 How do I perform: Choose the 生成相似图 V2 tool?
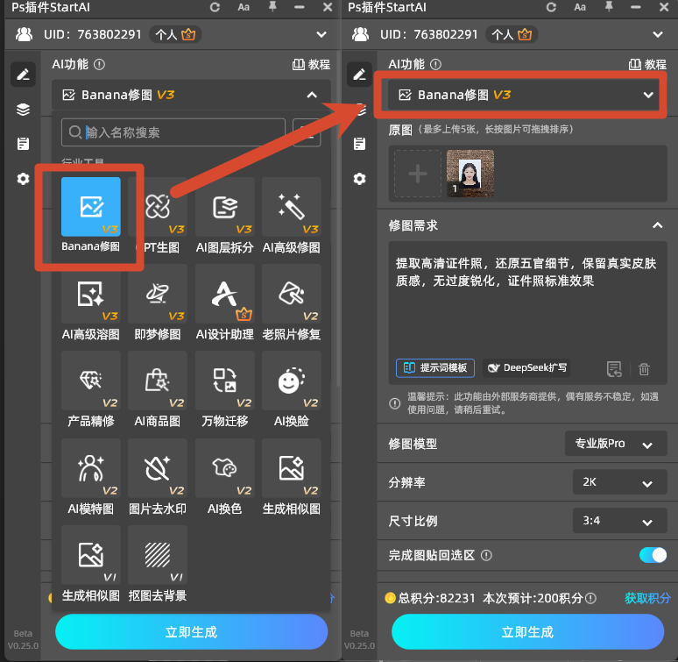[292, 468]
